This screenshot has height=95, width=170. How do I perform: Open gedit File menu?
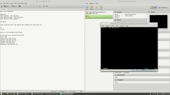[1, 3]
